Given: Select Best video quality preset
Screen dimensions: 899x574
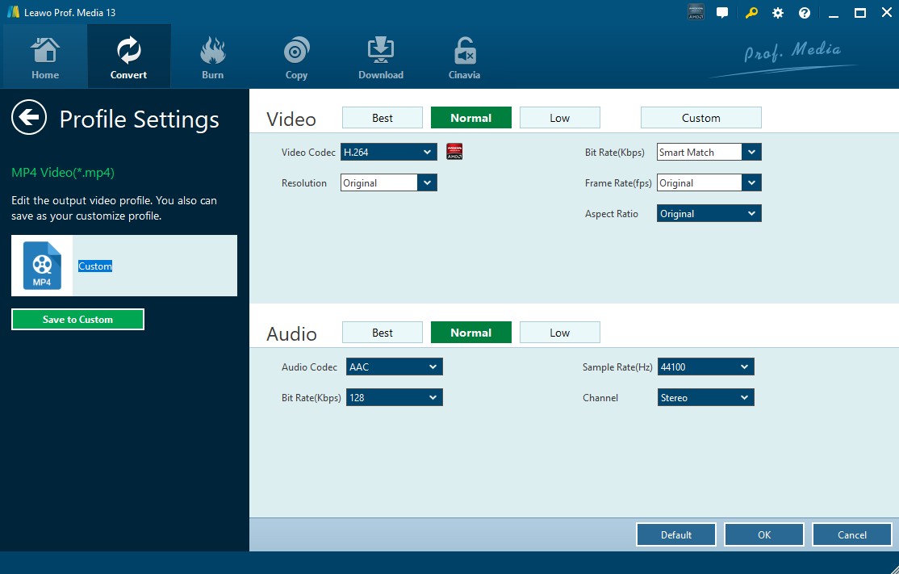Looking at the screenshot, I should [383, 118].
